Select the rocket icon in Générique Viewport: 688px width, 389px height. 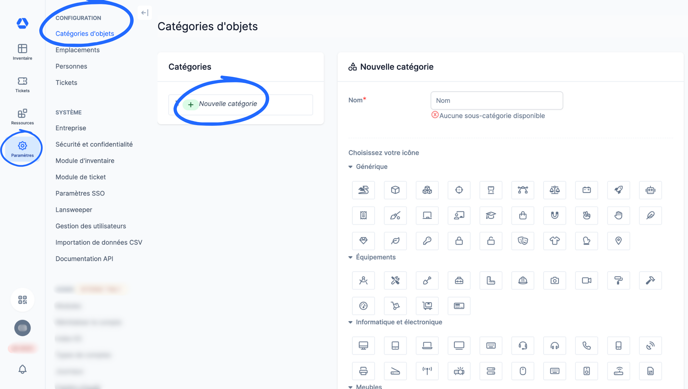click(x=618, y=190)
